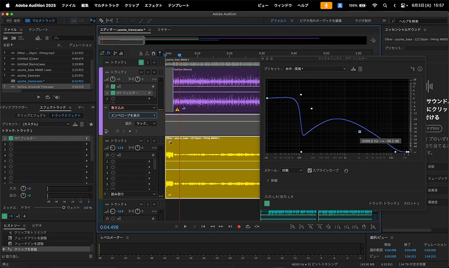449x268 pixels.
Task: Expand the Details section in FFT filter
Action: coord(268,180)
